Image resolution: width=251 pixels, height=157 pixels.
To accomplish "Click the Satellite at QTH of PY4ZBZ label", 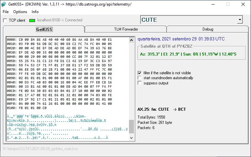I will [x=166, y=46].
